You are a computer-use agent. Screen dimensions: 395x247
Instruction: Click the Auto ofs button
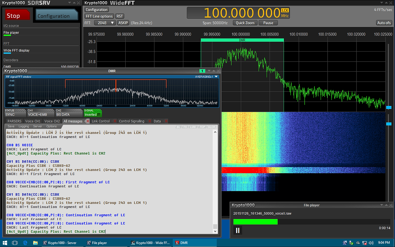pos(384,23)
